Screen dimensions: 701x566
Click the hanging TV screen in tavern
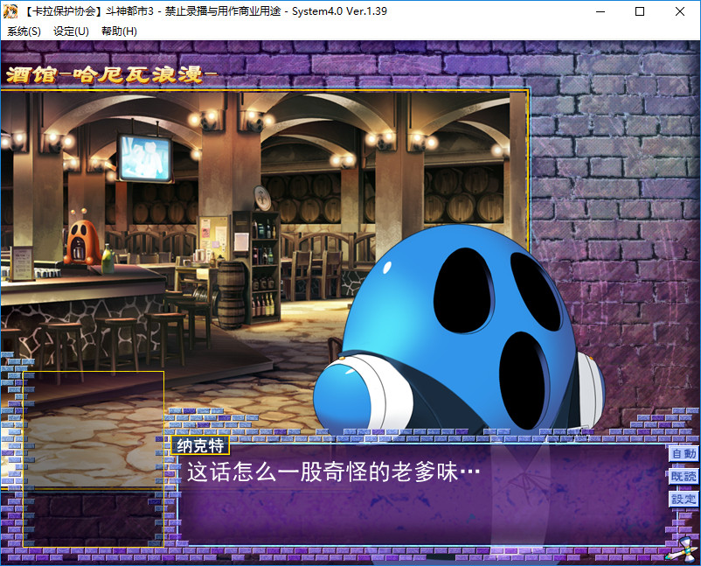(145, 158)
